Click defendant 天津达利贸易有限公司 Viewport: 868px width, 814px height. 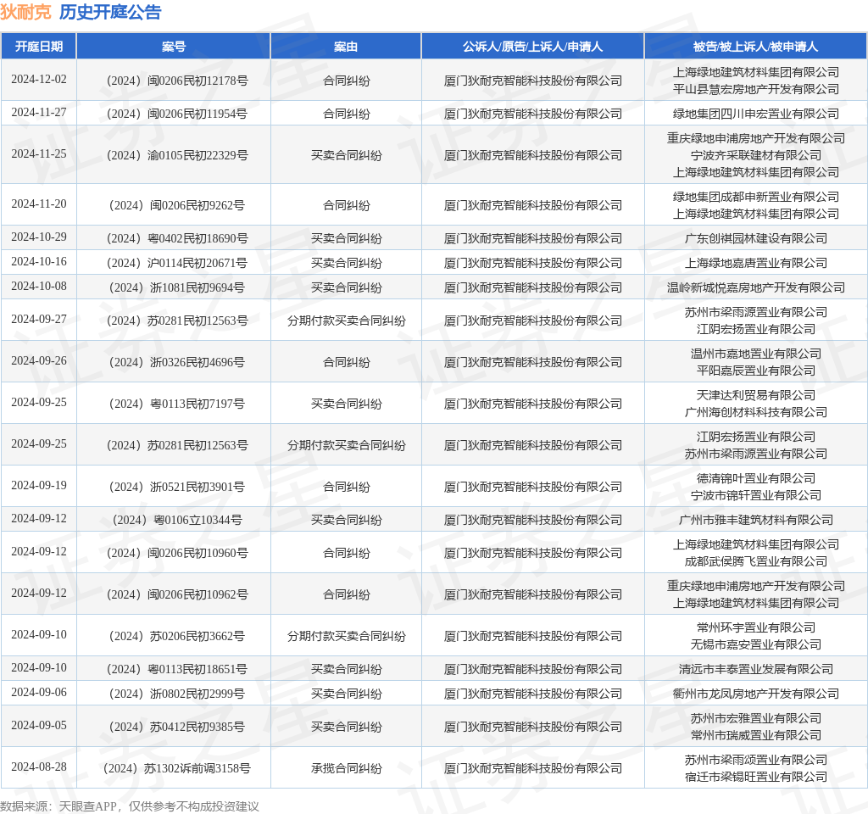pyautogui.click(x=755, y=395)
